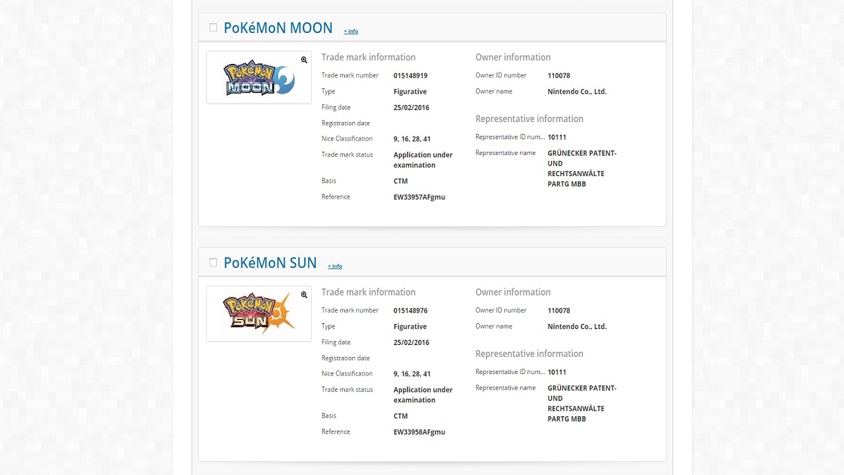Click GRÜNECKER representative name in Moon entry
The width and height of the screenshot is (844, 475).
582,168
